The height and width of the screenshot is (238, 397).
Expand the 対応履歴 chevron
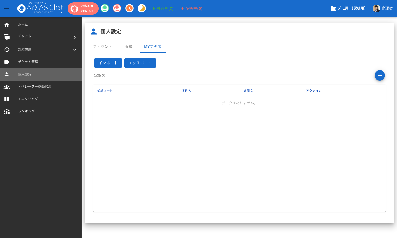point(75,50)
